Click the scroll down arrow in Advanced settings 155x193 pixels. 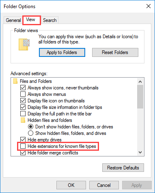click(140, 152)
